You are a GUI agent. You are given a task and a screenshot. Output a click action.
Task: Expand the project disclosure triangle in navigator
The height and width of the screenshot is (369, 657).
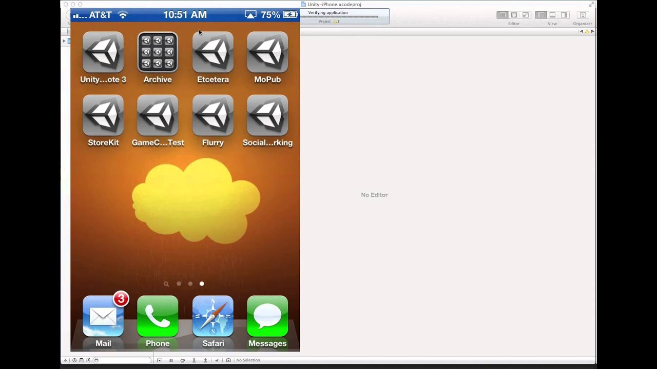[x=64, y=40]
